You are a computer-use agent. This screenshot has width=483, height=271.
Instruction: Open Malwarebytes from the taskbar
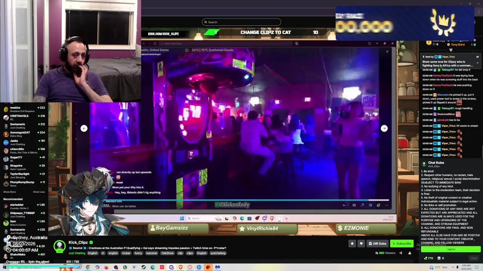(x=217, y=267)
